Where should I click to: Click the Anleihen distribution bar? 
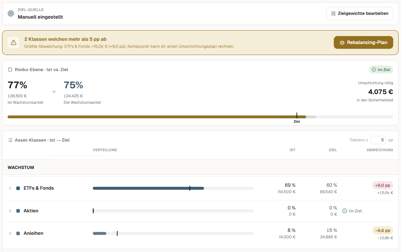(x=173, y=233)
